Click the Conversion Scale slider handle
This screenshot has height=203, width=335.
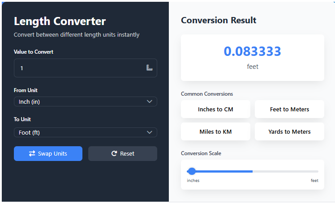(x=192, y=171)
